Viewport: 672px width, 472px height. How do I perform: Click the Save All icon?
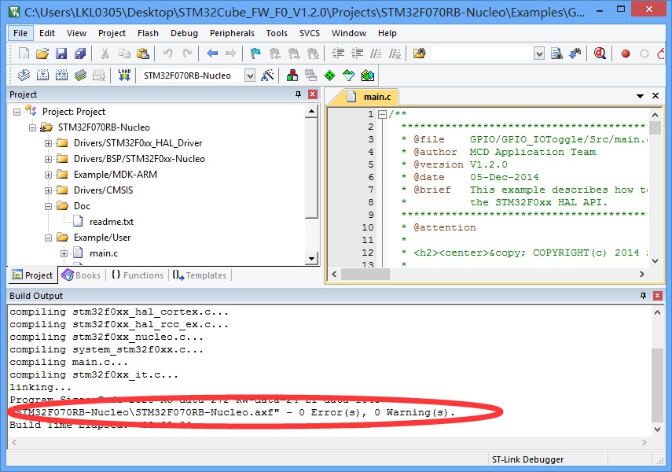coord(80,53)
